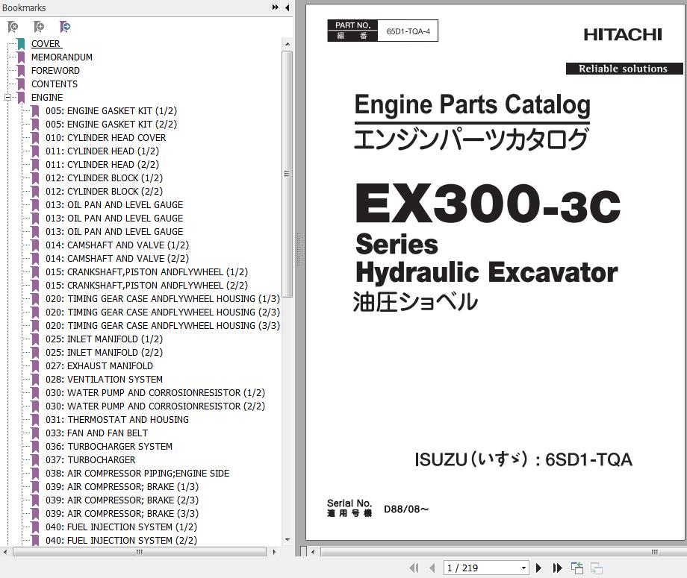Open 039: AIR COMPRESSOR; BRAKE (2/3)
Image resolution: width=687 pixels, height=578 pixels.
tap(122, 500)
